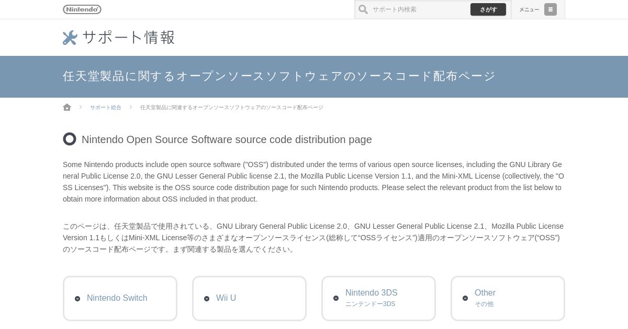Click the circle bullet heading icon
The image size is (628, 329).
[x=70, y=139]
